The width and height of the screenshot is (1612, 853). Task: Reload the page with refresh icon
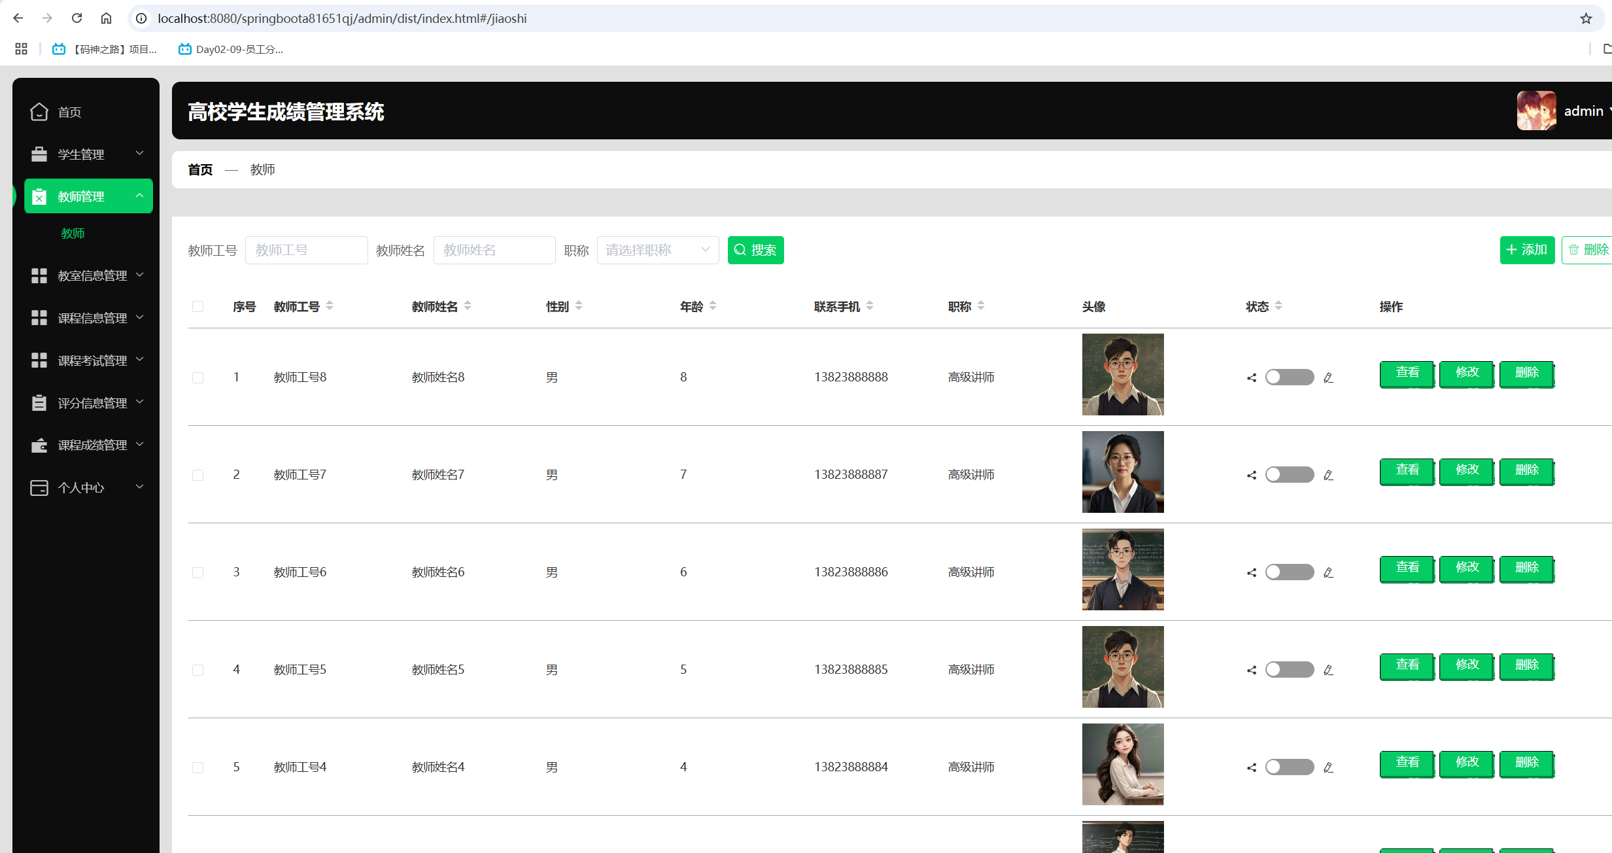click(x=77, y=18)
